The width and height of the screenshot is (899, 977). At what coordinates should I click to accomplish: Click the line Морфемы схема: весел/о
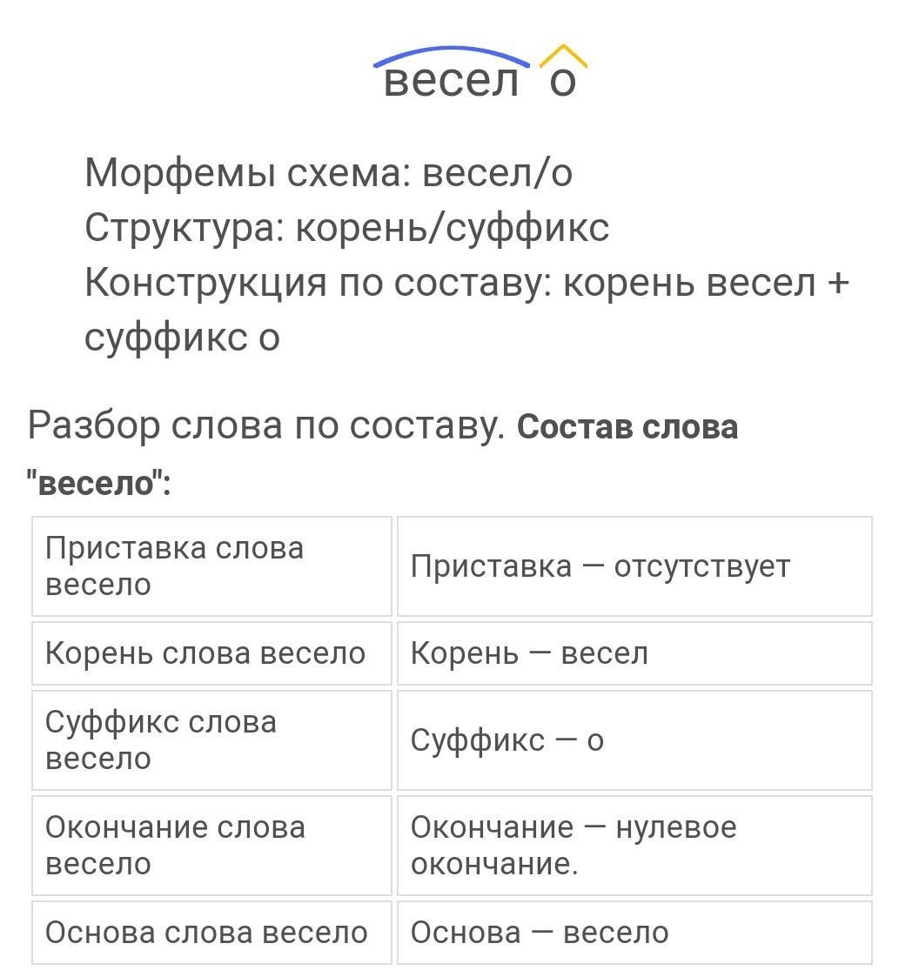(x=329, y=173)
